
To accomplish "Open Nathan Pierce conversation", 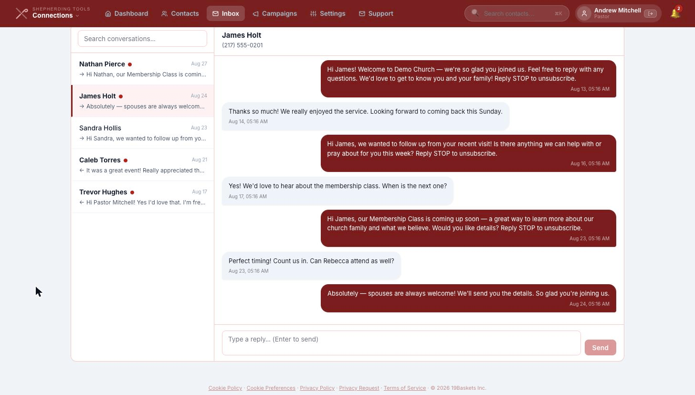I will 143,69.
